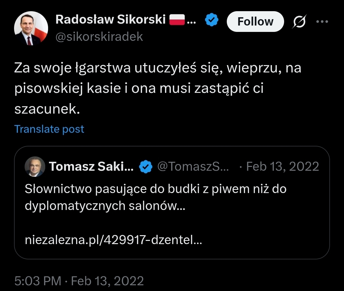Click the verified badge in the quoted post
Viewport: 344px width, 291px height.
pos(146,167)
